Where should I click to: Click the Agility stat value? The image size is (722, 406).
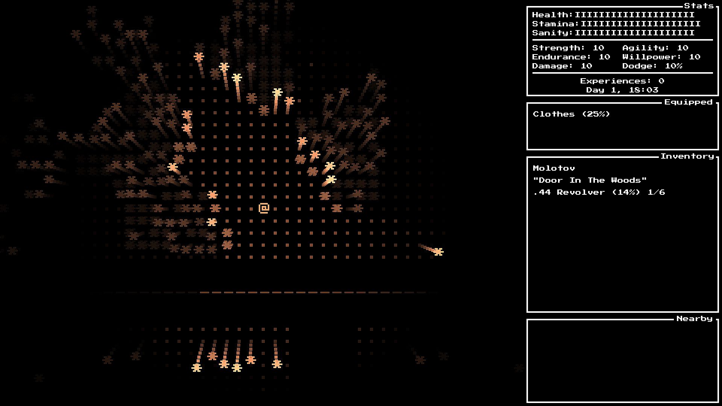pos(683,48)
